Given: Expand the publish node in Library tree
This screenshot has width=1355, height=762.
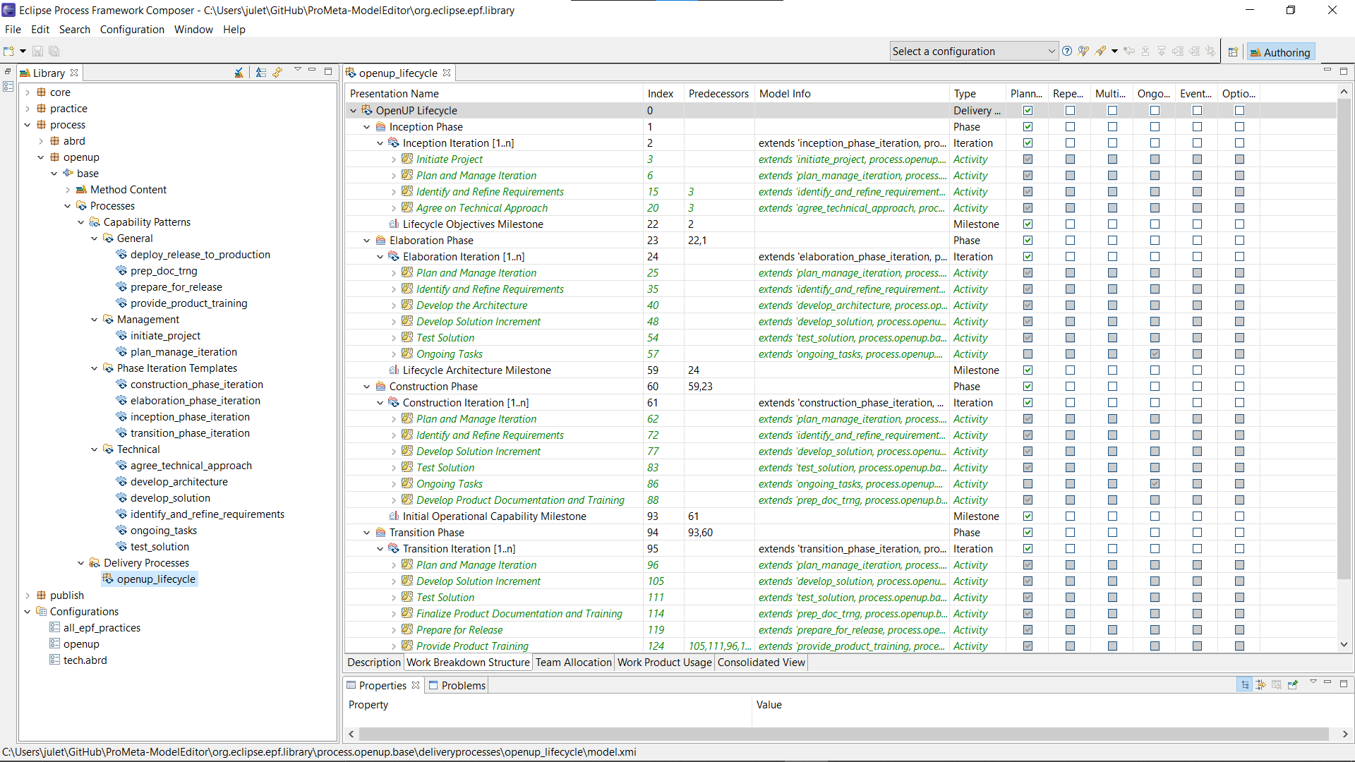Looking at the screenshot, I should point(28,595).
